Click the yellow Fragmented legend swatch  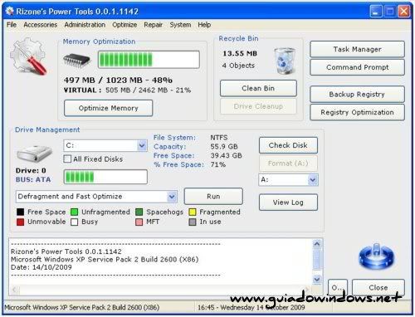[193, 212]
